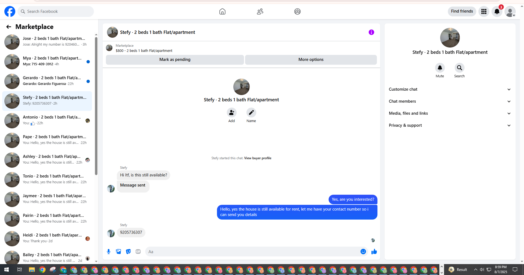Go back from Marketplace with arrow
This screenshot has width=524, height=275.
(9, 27)
